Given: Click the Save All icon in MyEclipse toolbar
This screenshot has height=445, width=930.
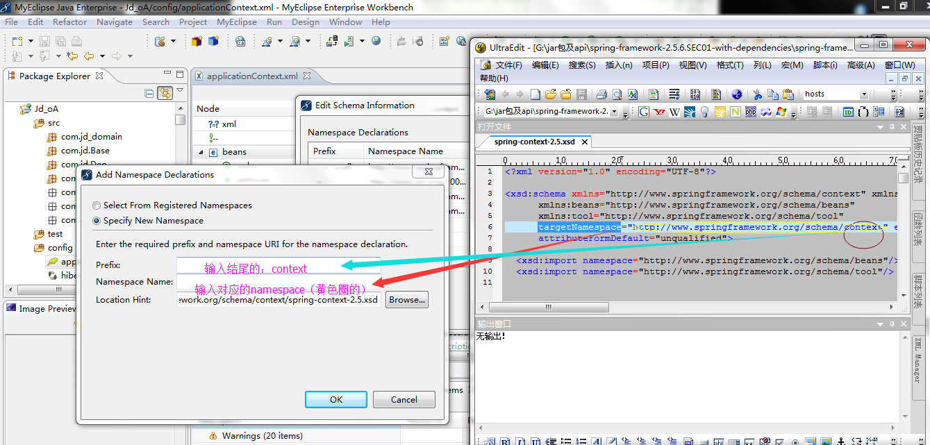Looking at the screenshot, I should (60, 42).
